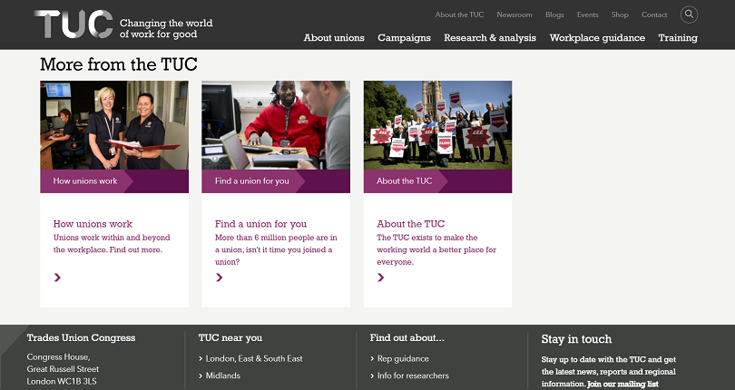This screenshot has width=735, height=390.
Task: Click 'Trades Union Congress' footer heading
Action: tap(81, 337)
